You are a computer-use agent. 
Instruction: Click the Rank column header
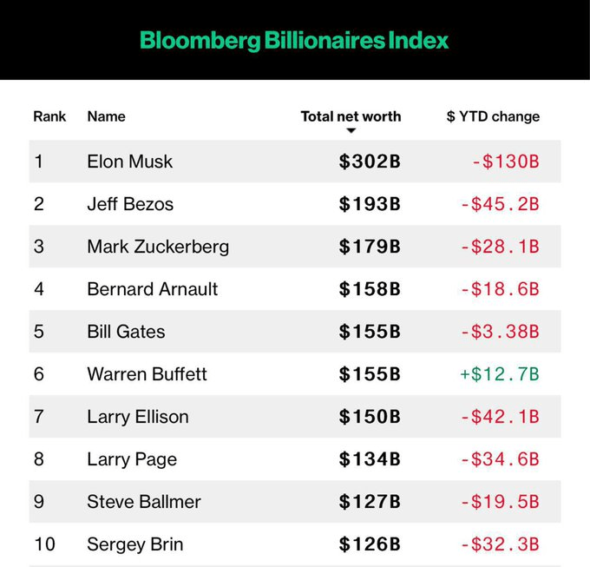(x=49, y=116)
